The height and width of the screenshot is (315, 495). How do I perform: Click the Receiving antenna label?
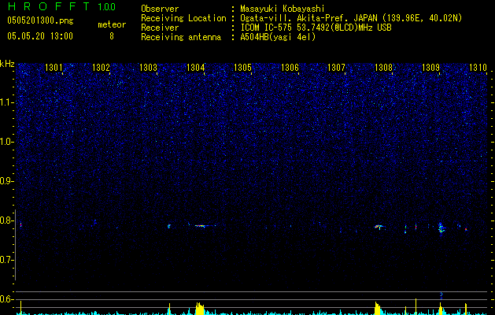pos(181,37)
